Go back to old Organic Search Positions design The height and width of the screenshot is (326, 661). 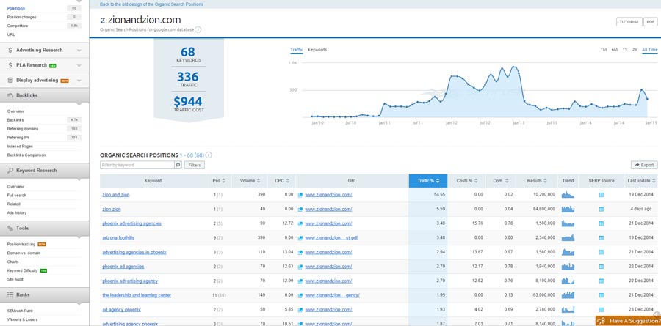pyautogui.click(x=151, y=4)
